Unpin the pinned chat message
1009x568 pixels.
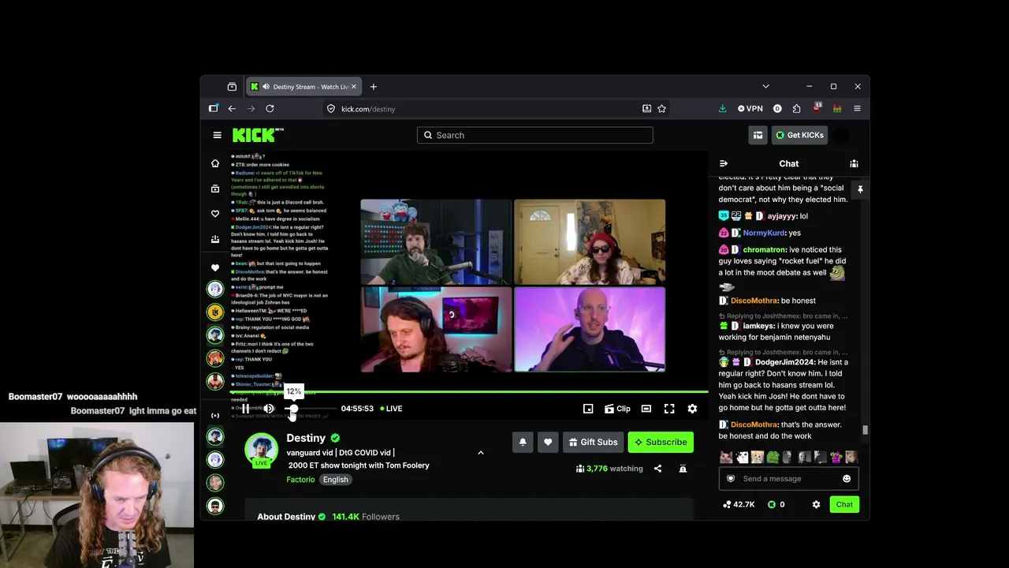coord(860,189)
